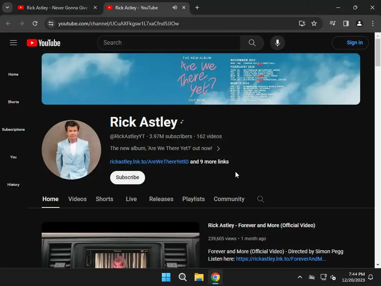The height and width of the screenshot is (286, 381).
Task: Click the OneDrive cloud tray icon
Action: pyautogui.click(x=312, y=277)
